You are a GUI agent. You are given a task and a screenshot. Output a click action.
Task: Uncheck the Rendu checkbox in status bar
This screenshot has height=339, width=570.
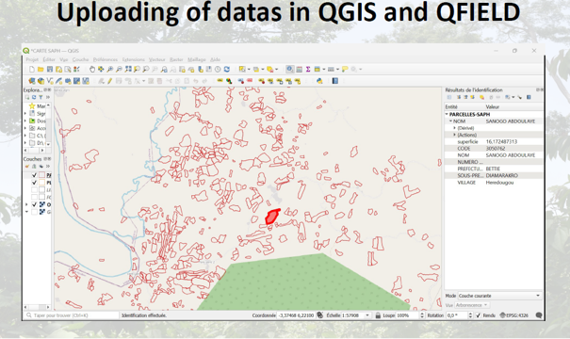coord(479,315)
